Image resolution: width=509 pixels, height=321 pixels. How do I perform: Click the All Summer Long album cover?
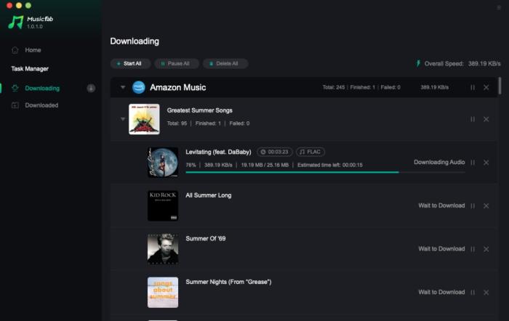[163, 206]
